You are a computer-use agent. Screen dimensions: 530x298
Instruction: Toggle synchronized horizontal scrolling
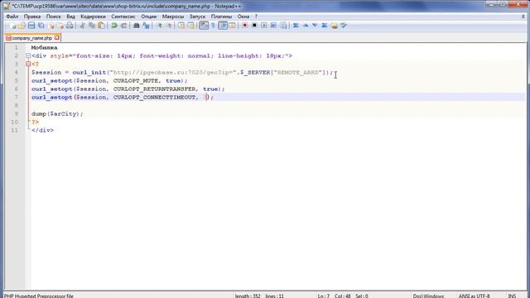(191, 26)
